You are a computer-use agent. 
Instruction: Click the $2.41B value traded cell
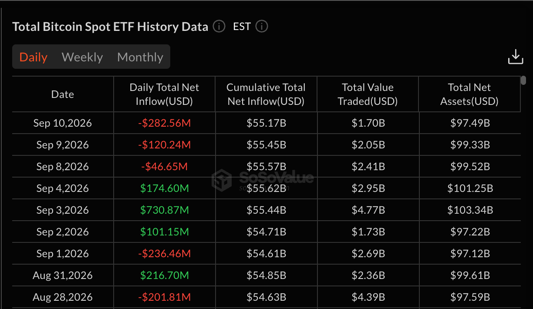pos(368,167)
